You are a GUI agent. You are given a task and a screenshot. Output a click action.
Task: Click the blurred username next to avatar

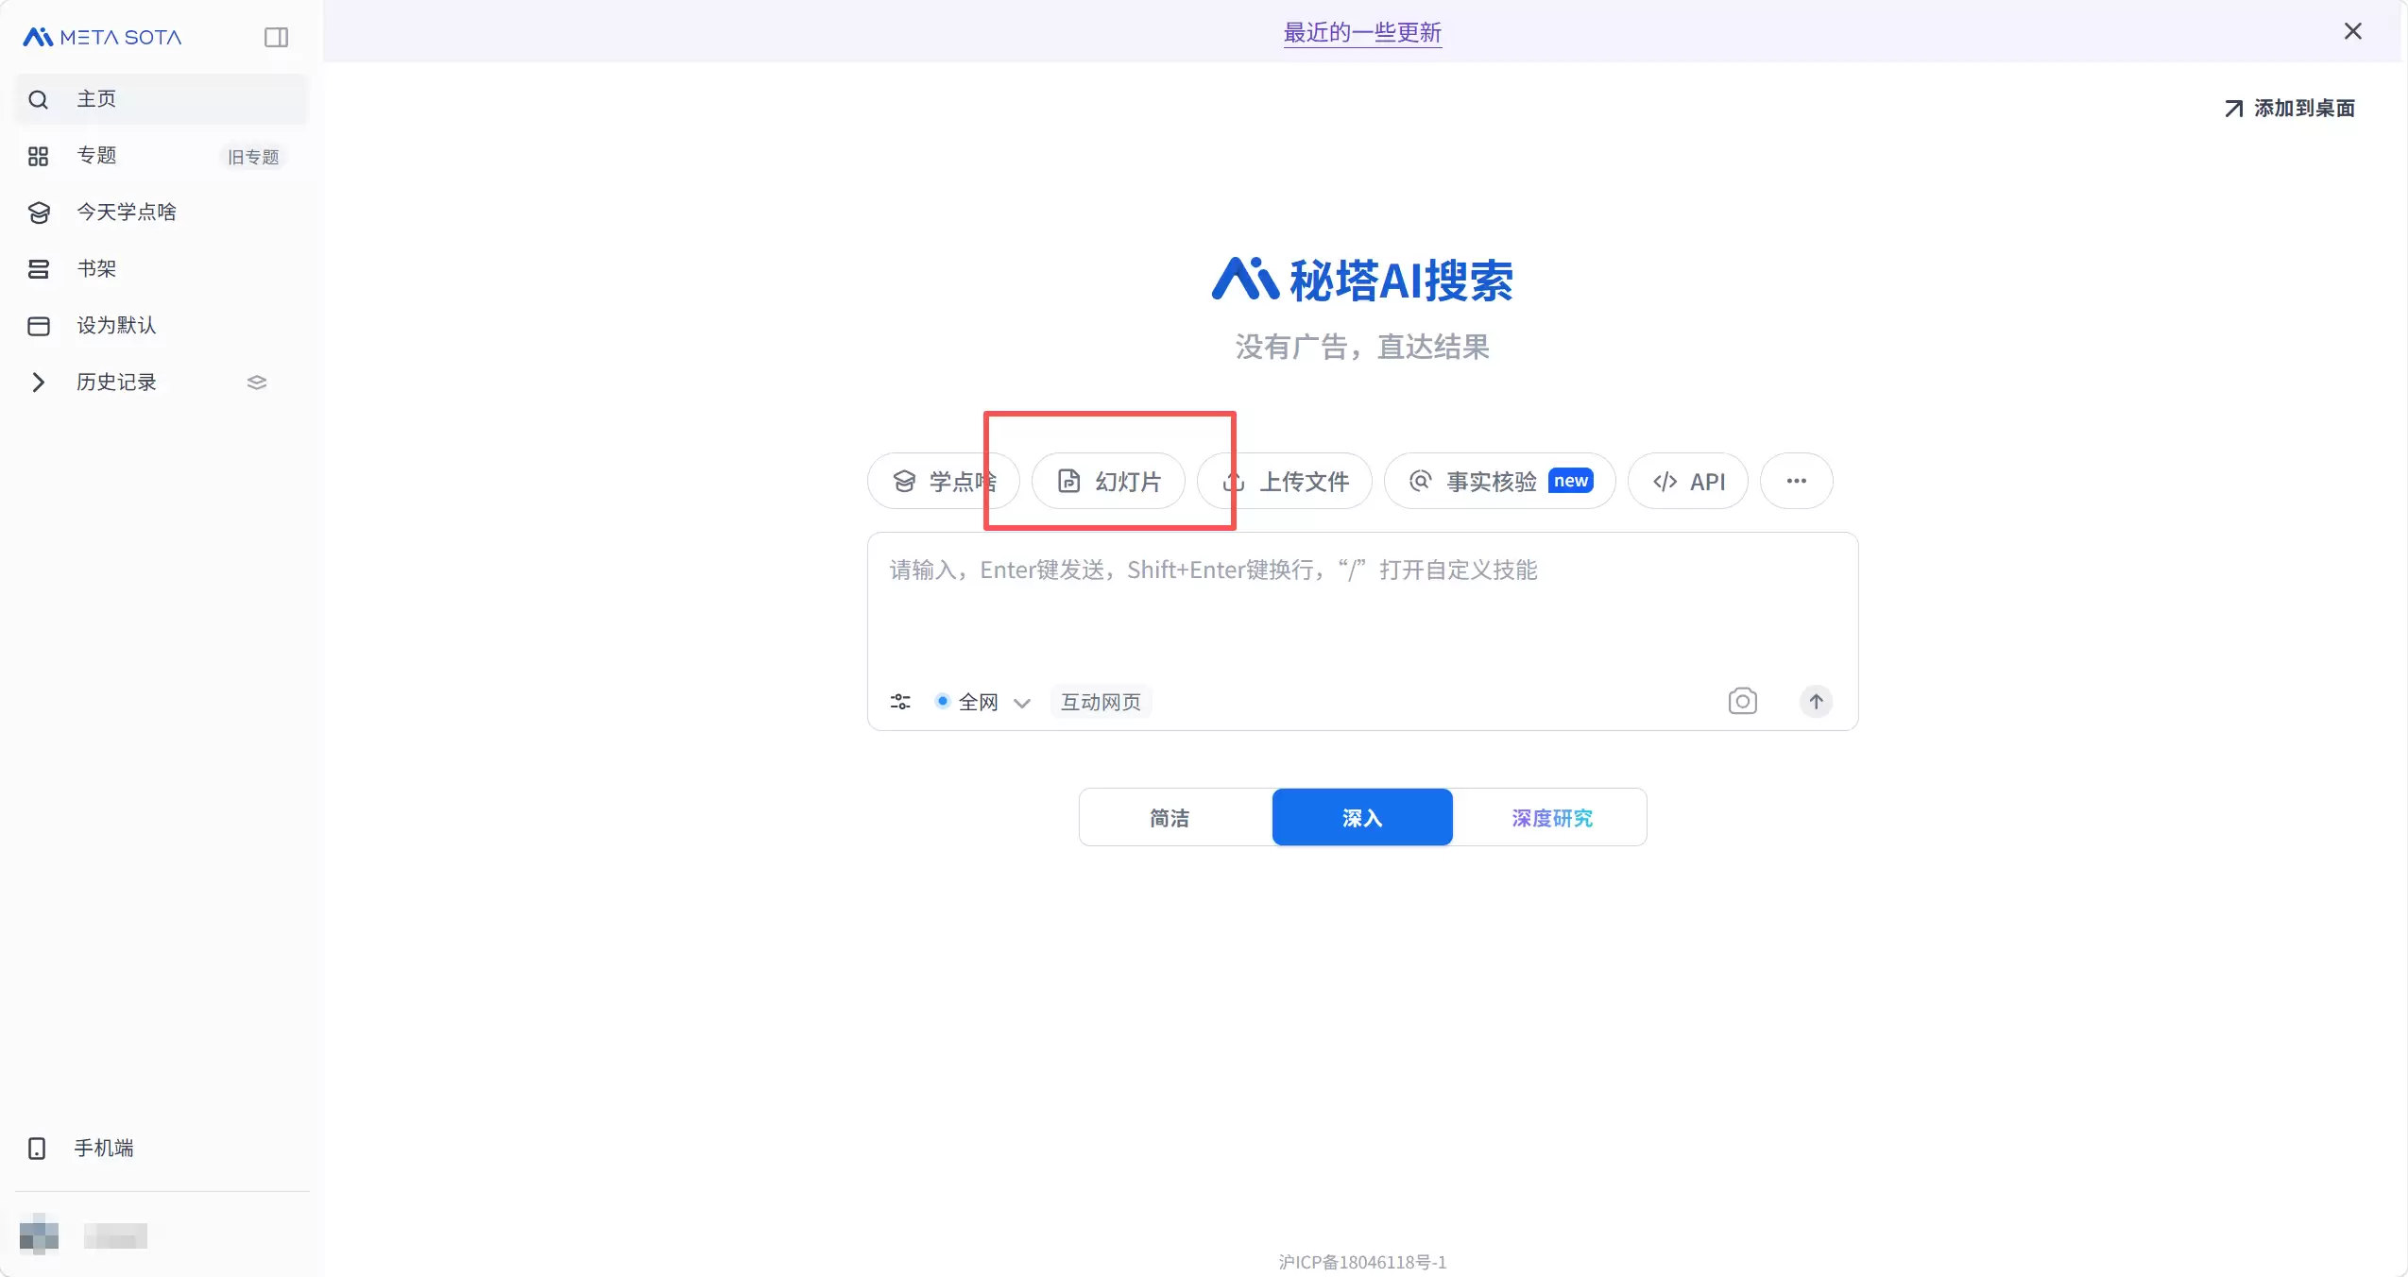pos(115,1235)
